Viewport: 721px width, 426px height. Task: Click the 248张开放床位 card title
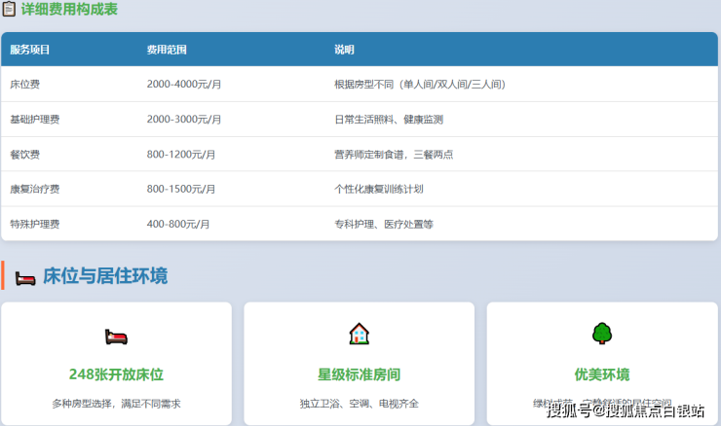(116, 374)
